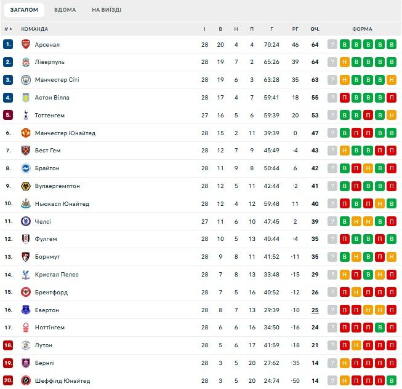Switch to the НА ВИЇЗДІ tab
Image resolution: width=402 pixels, height=389 pixels.
coord(107,10)
